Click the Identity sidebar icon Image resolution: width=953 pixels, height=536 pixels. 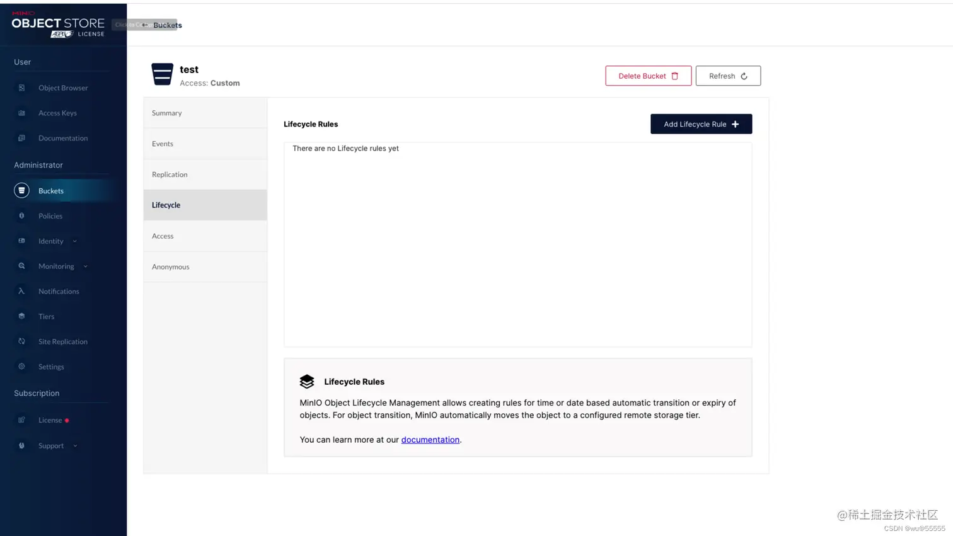pyautogui.click(x=21, y=241)
